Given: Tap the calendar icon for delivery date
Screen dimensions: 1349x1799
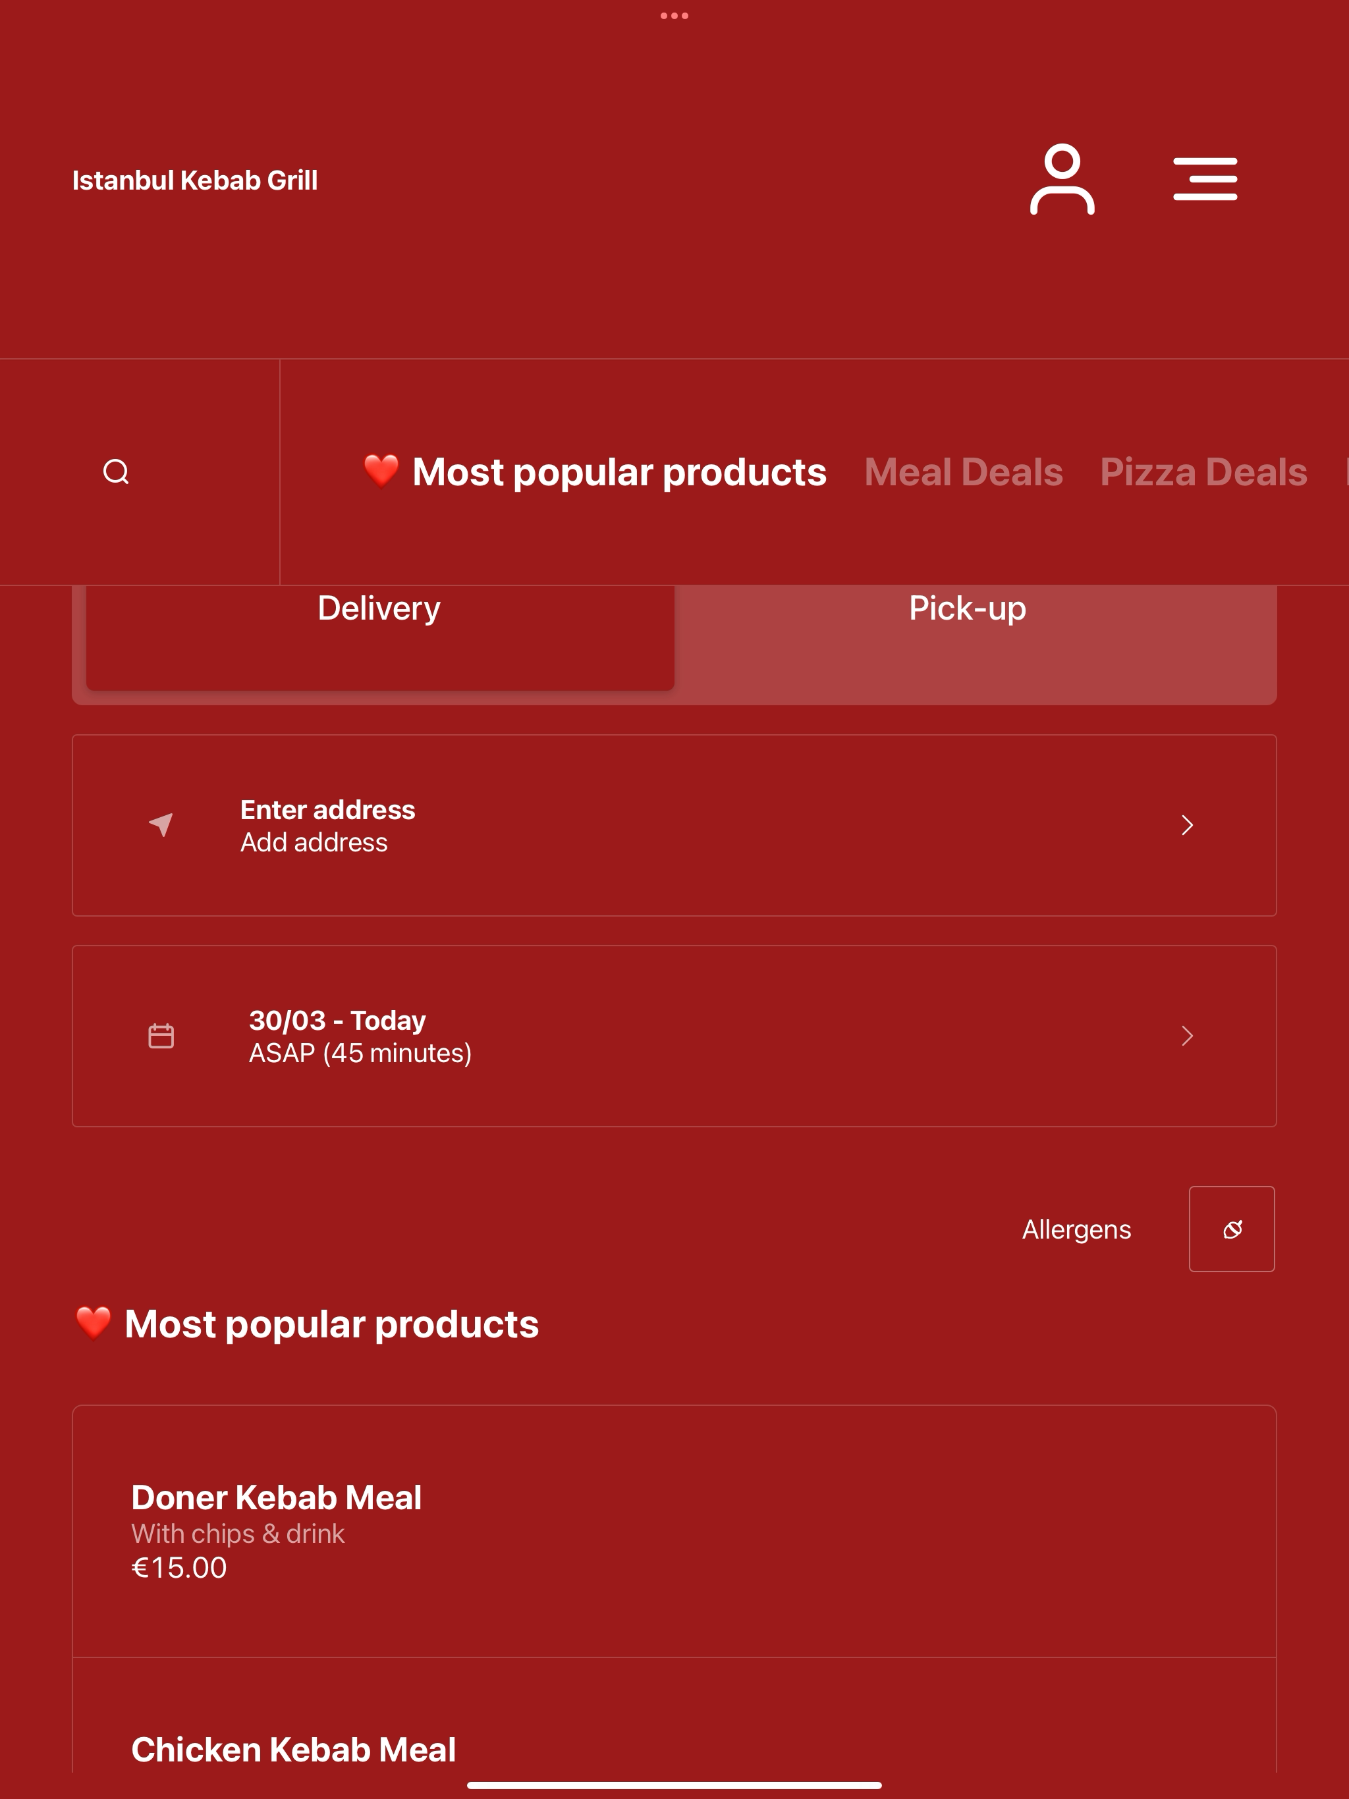Looking at the screenshot, I should (x=161, y=1035).
